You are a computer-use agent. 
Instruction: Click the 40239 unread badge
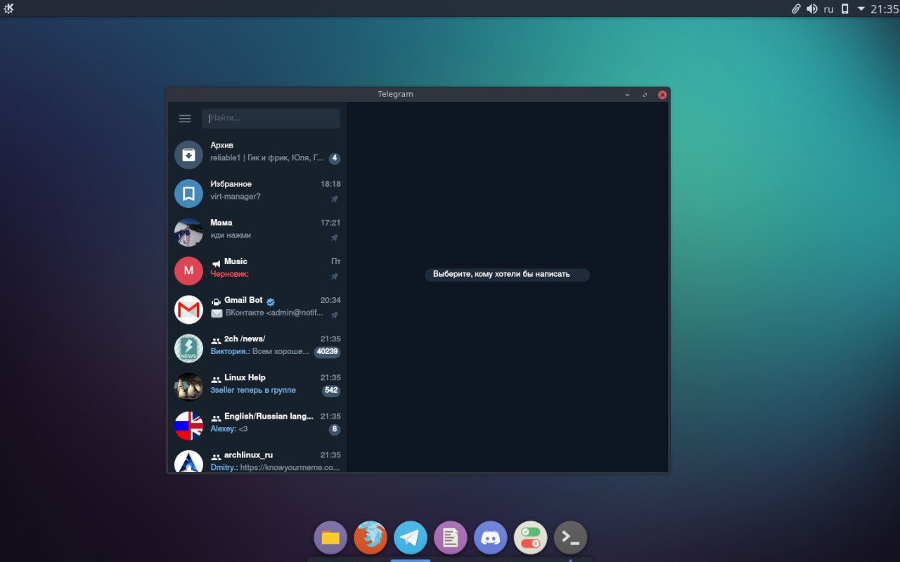click(327, 352)
